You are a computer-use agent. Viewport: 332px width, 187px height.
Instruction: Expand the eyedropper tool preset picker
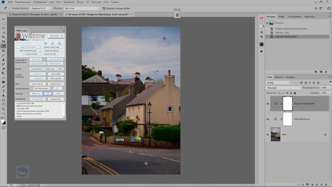[x=8, y=8]
